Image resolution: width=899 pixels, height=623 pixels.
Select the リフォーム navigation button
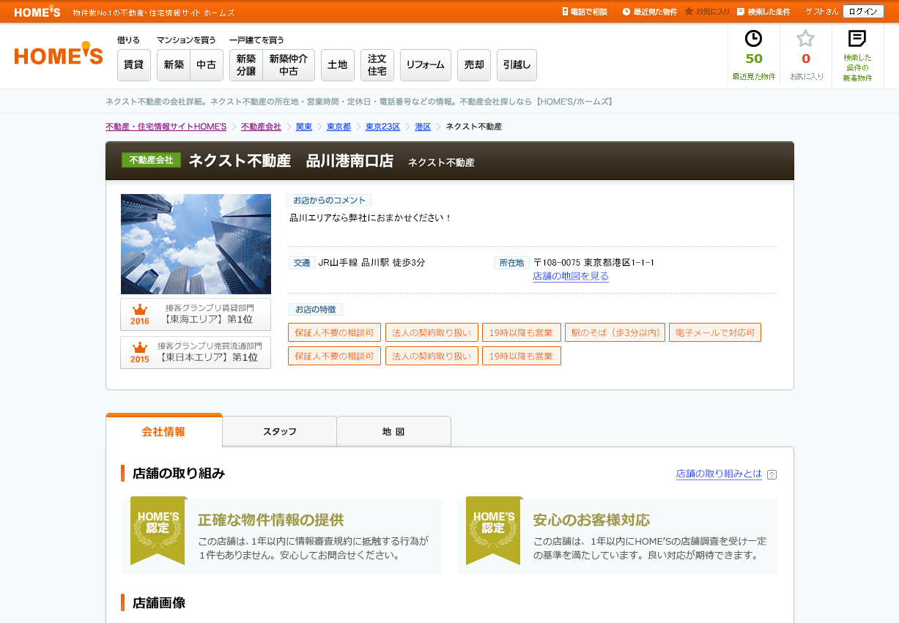pyautogui.click(x=426, y=65)
